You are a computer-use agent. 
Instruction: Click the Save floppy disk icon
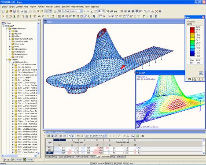pyautogui.click(x=14, y=11)
